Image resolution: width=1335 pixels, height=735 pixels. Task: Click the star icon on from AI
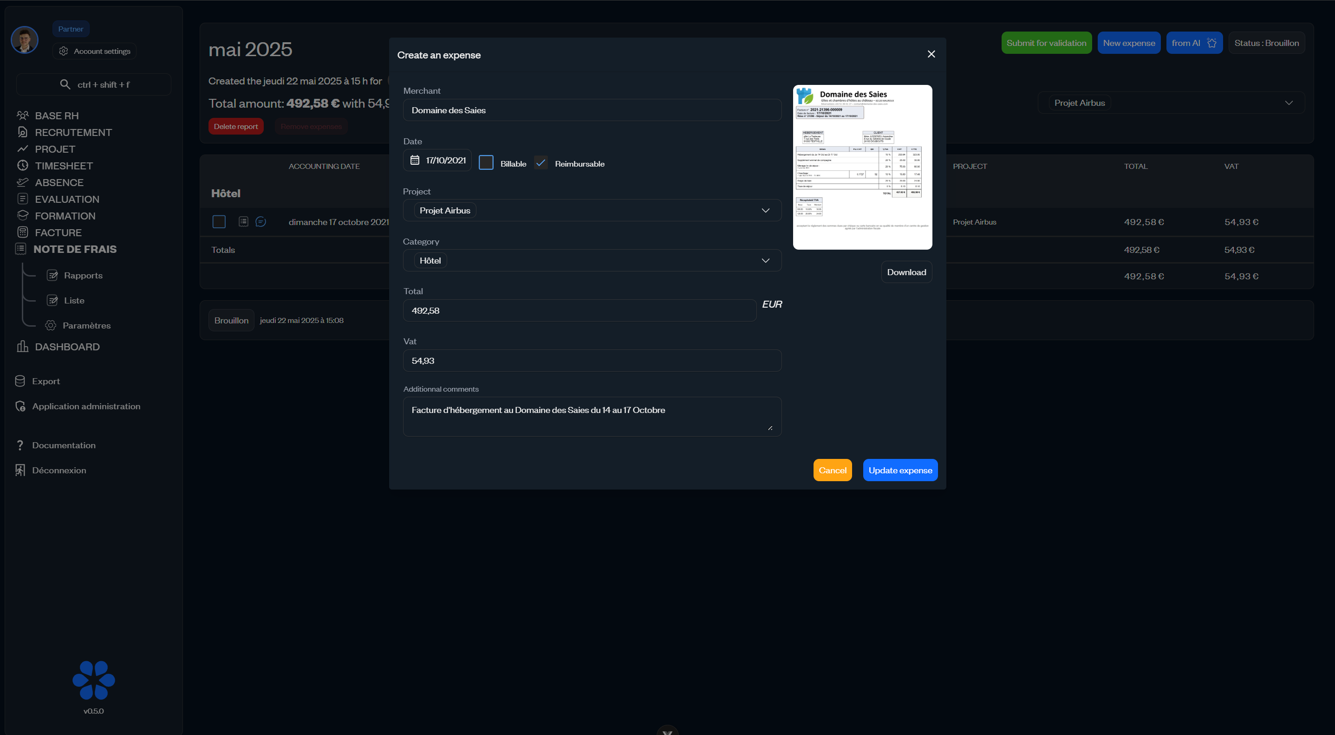(1211, 43)
